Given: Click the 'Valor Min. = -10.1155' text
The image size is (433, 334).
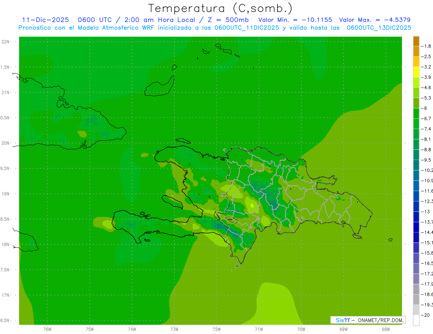Looking at the screenshot, I should (x=295, y=20).
